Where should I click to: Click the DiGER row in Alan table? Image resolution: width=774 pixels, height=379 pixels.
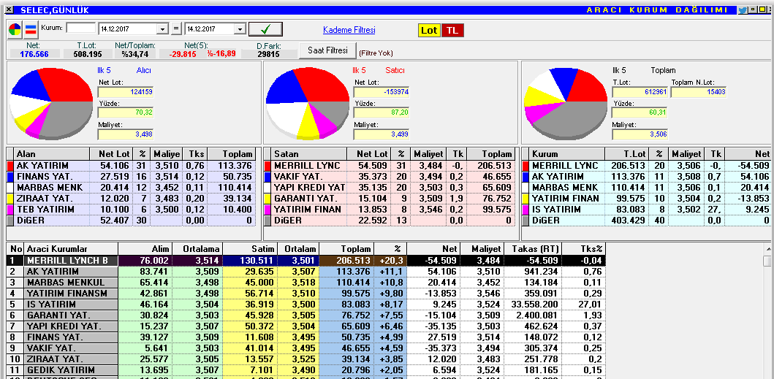[132, 220]
